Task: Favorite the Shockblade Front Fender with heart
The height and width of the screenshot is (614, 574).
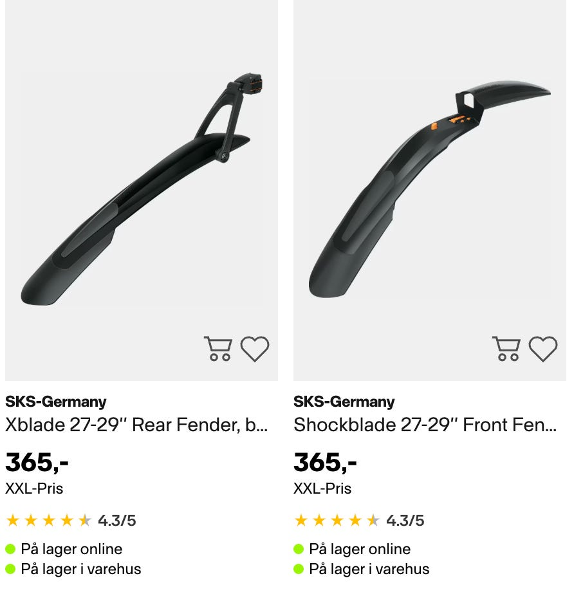Action: [x=542, y=348]
